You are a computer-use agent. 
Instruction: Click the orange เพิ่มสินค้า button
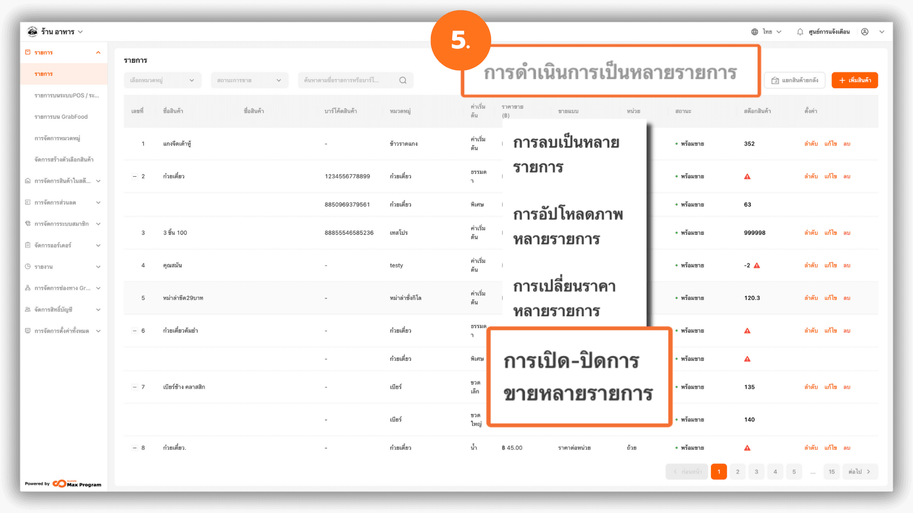click(x=855, y=80)
